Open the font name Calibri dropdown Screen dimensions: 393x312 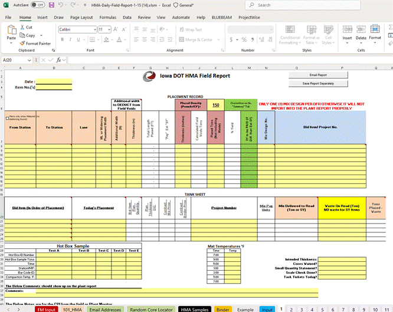(95, 29)
